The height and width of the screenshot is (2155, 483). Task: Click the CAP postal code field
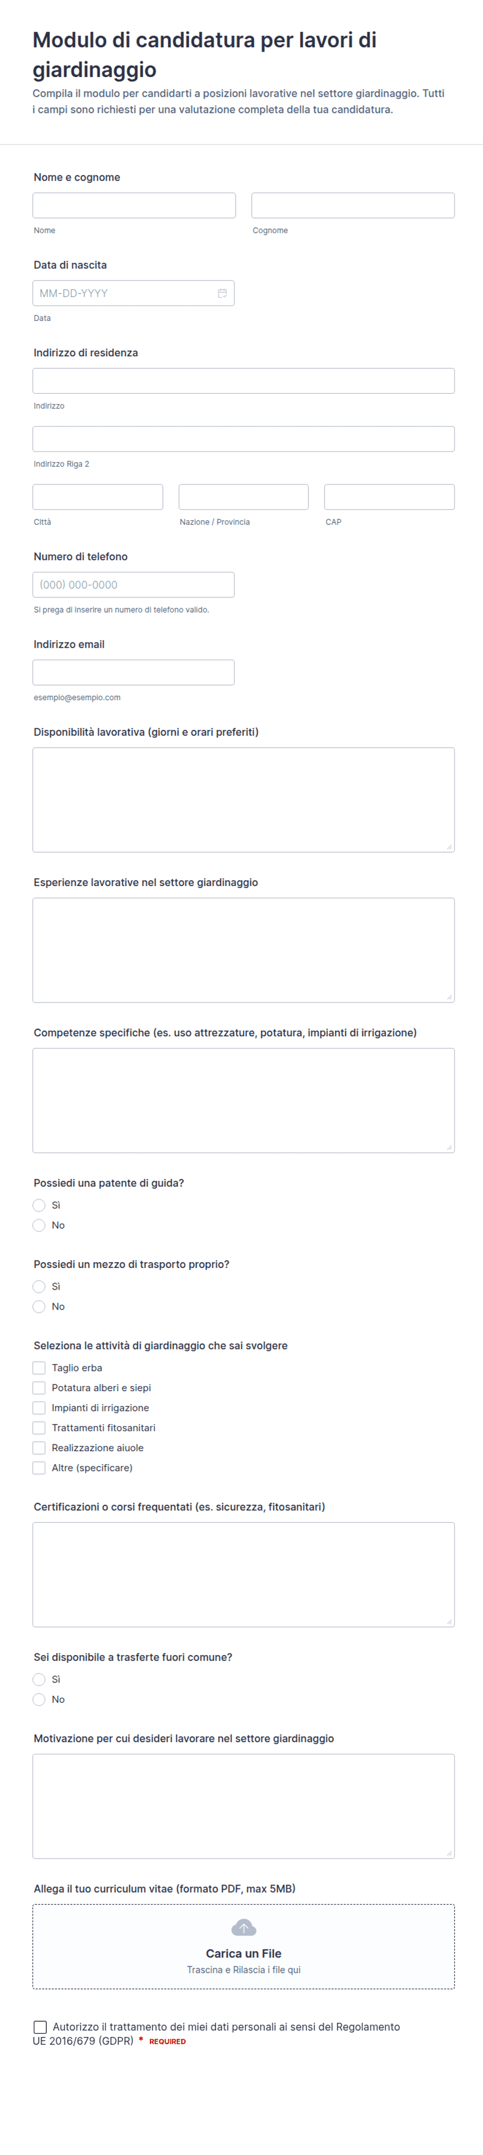coord(390,497)
